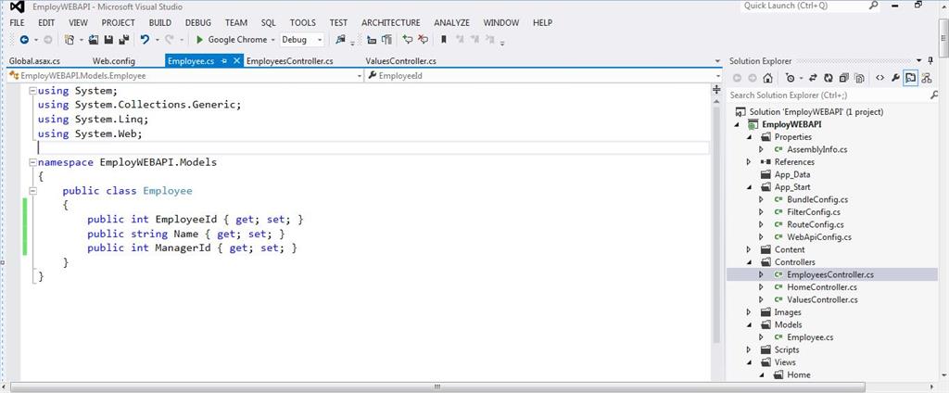
Task: Undo the last action via toolbar
Action: pyautogui.click(x=145, y=39)
